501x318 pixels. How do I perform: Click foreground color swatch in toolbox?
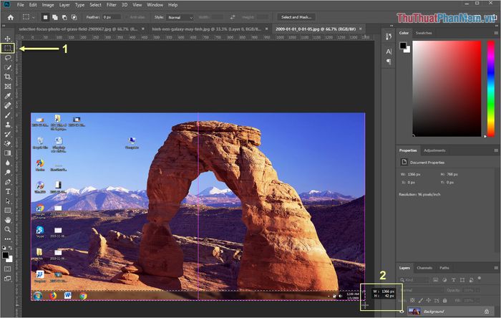[6, 255]
